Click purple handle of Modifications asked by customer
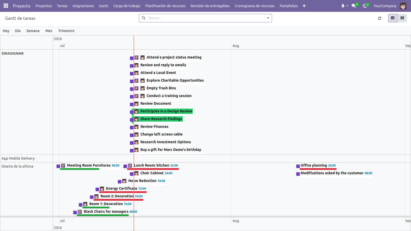This screenshot has height=231, width=411. pyautogui.click(x=298, y=174)
